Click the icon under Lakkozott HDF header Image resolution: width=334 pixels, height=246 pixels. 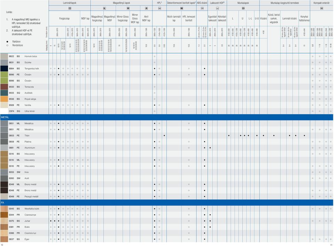pyautogui.click(x=217, y=8)
